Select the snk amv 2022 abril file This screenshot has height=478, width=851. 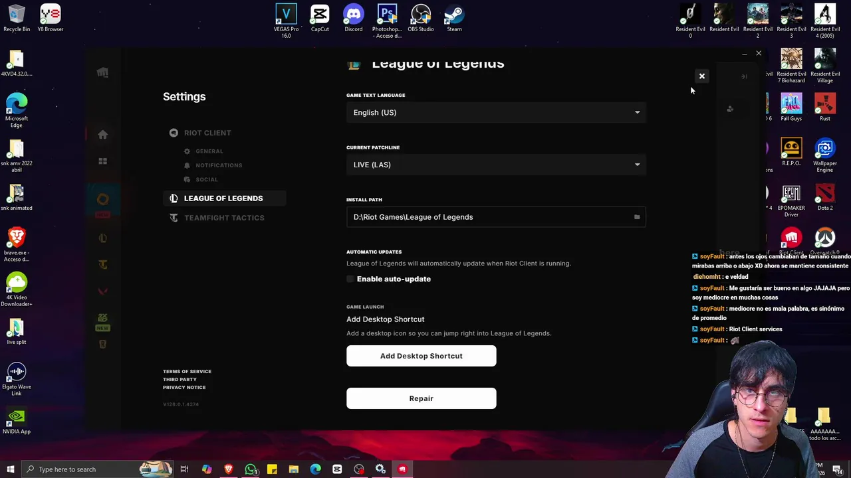click(17, 155)
